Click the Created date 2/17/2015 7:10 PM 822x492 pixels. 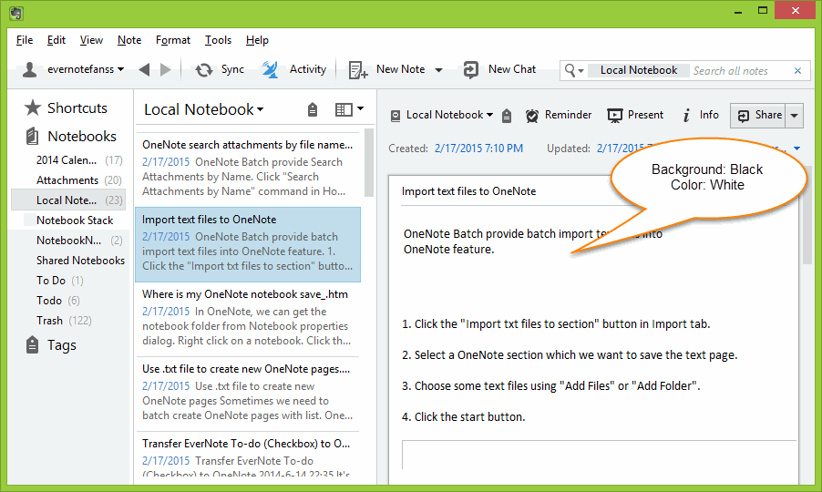click(478, 149)
